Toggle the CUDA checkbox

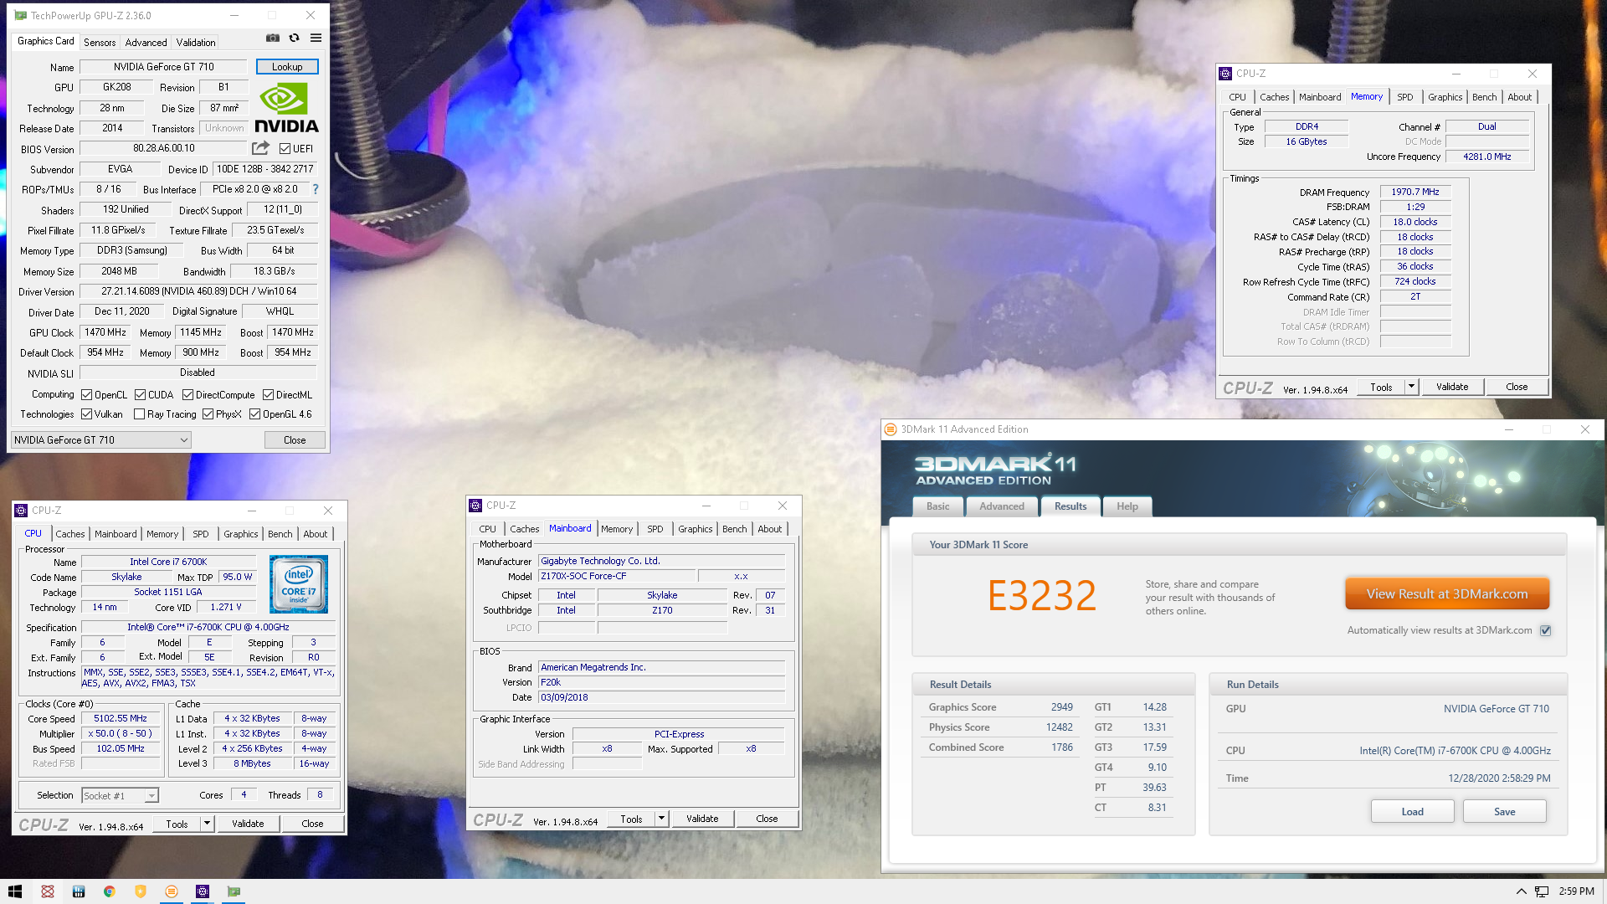[140, 395]
